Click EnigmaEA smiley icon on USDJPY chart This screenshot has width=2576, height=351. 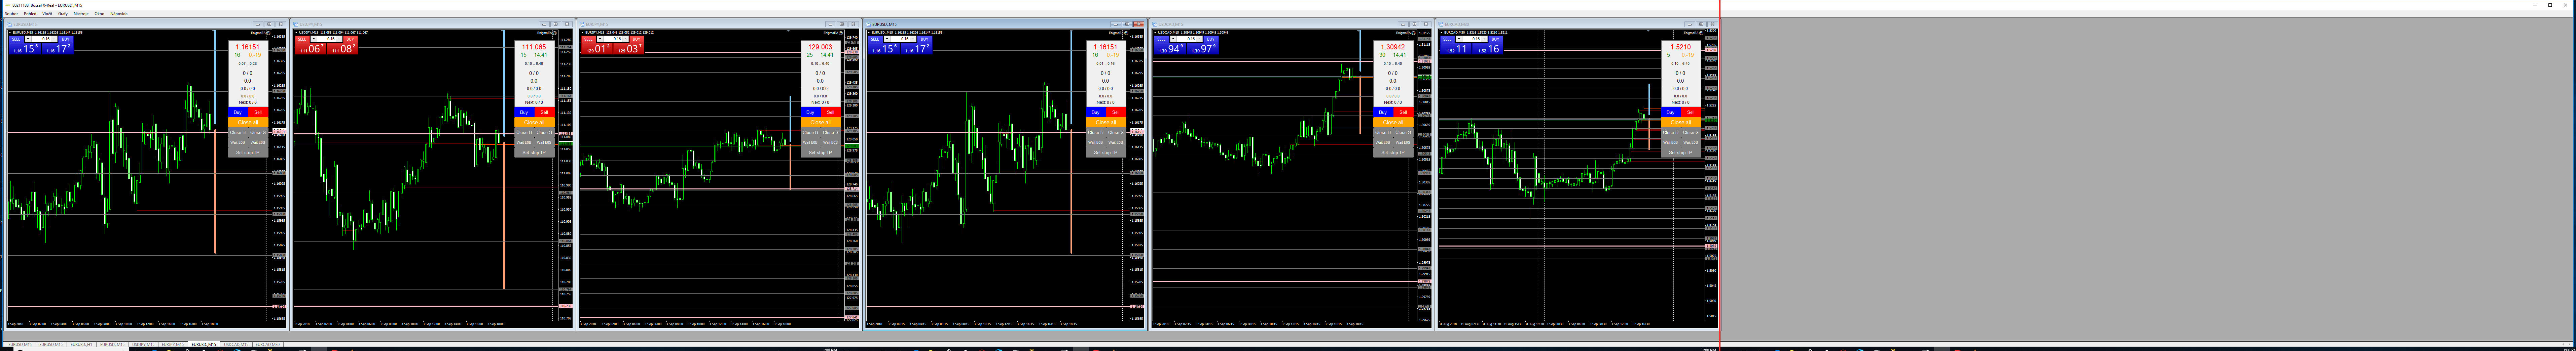coord(555,33)
